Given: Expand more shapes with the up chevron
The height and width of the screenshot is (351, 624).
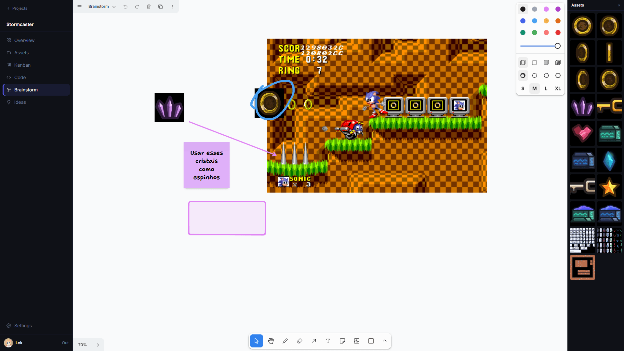Looking at the screenshot, I should click(385, 341).
